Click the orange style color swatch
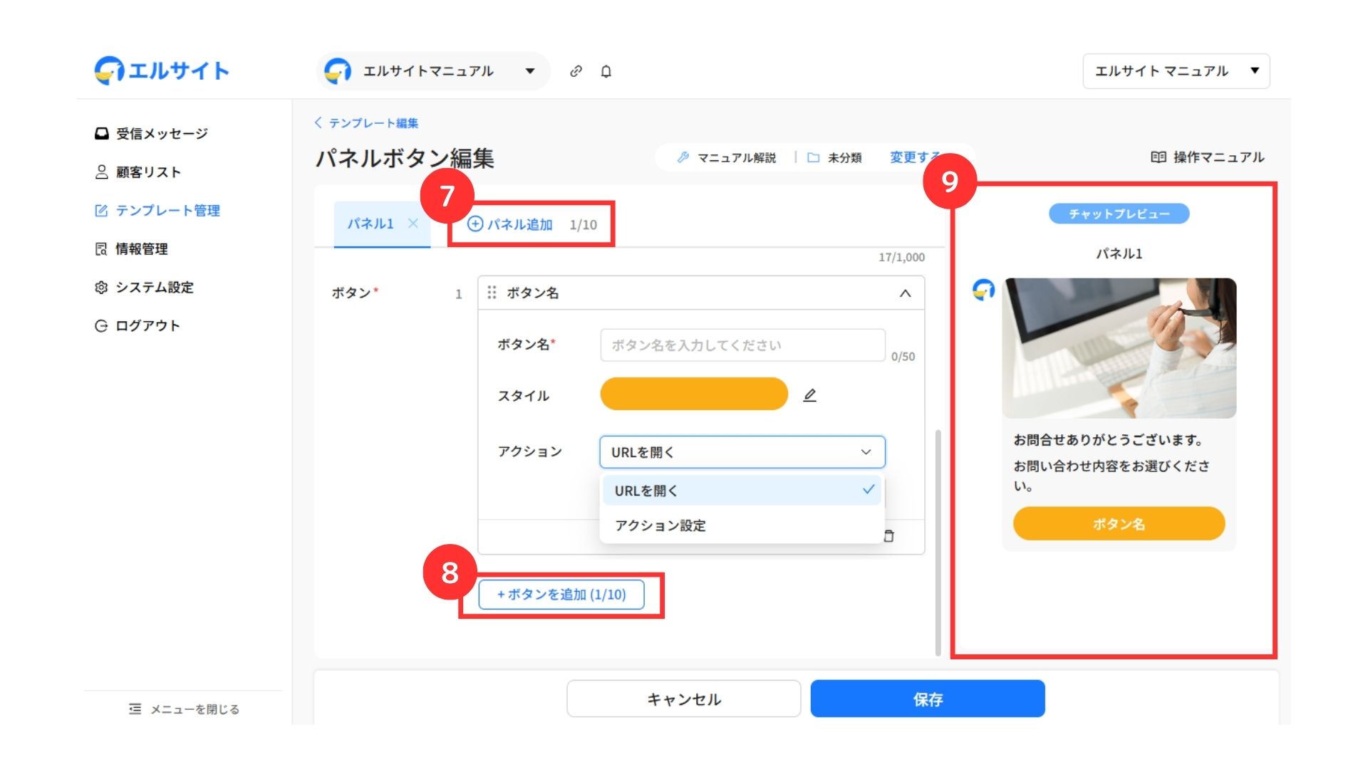Viewport: 1368px width, 769px height. click(x=694, y=394)
